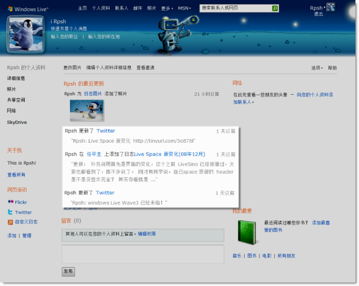Select 图书 under favorites
This screenshot has height=286, width=359.
tap(252, 256)
